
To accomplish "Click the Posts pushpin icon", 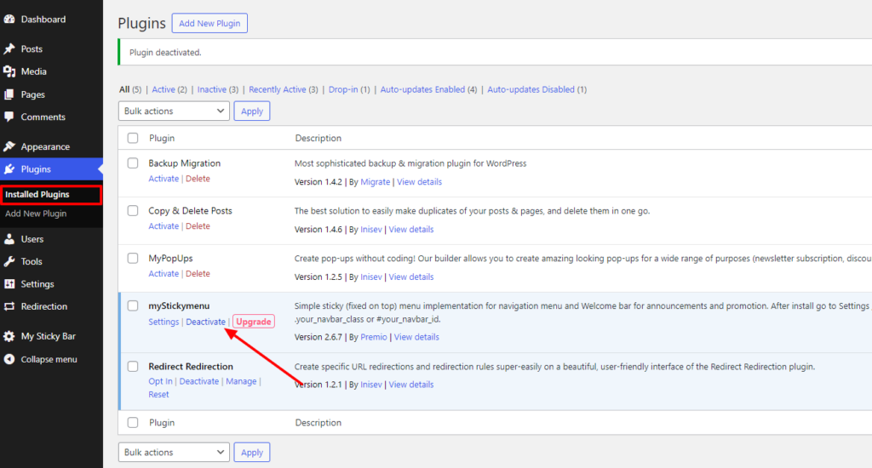I will tap(9, 49).
